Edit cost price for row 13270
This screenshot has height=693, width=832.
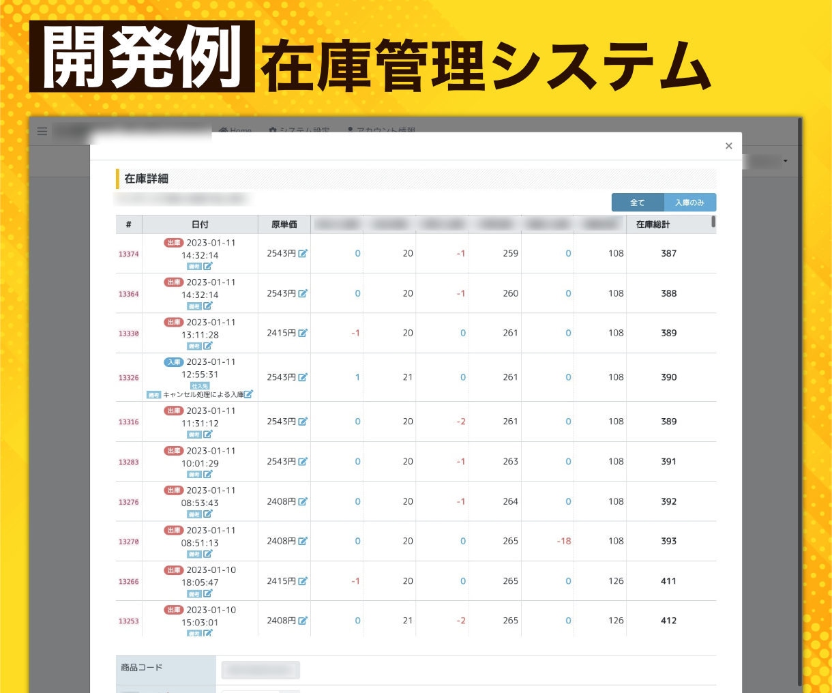click(303, 541)
